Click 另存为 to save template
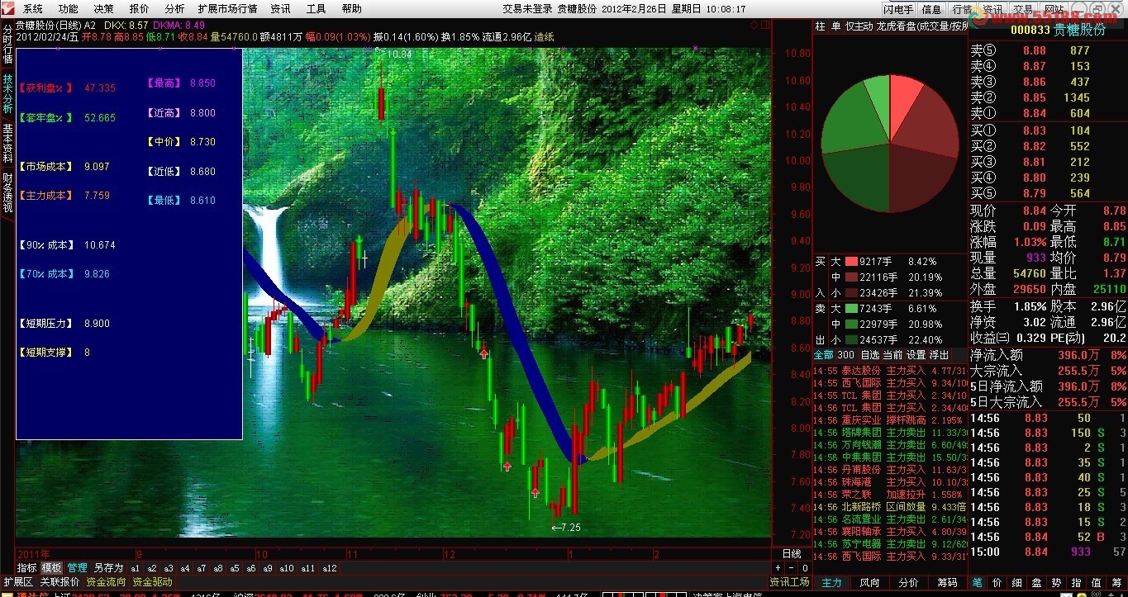The image size is (1128, 597). (108, 568)
